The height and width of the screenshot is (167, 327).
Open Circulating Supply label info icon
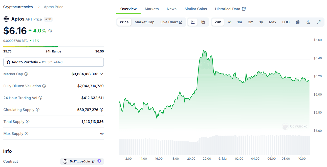pyautogui.click(x=38, y=110)
